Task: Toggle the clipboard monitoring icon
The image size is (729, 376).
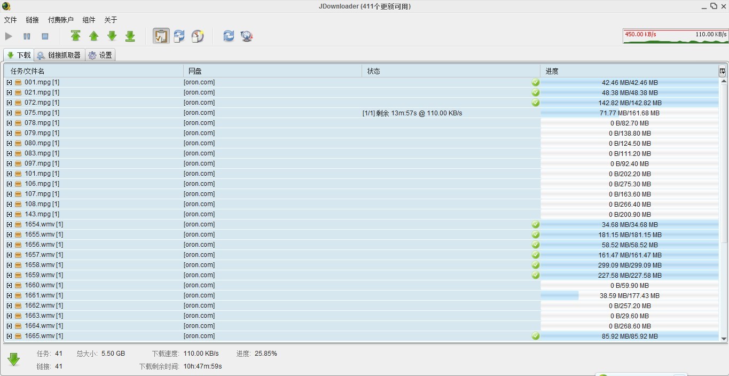Action: coord(161,36)
